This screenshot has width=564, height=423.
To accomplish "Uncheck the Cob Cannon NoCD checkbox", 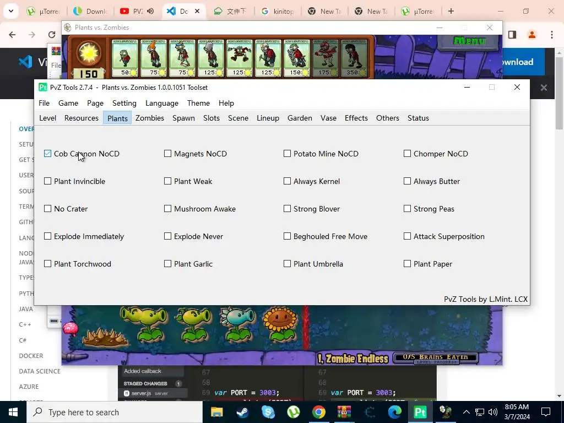I will pyautogui.click(x=47, y=154).
